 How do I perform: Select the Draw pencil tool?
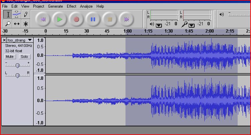25,14
